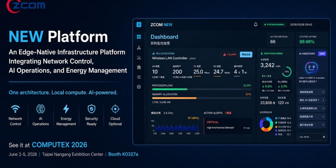Click the ZCOM NEW title

point(161,25)
